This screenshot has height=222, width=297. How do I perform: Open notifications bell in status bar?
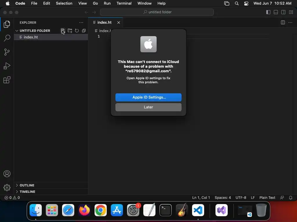point(290,198)
